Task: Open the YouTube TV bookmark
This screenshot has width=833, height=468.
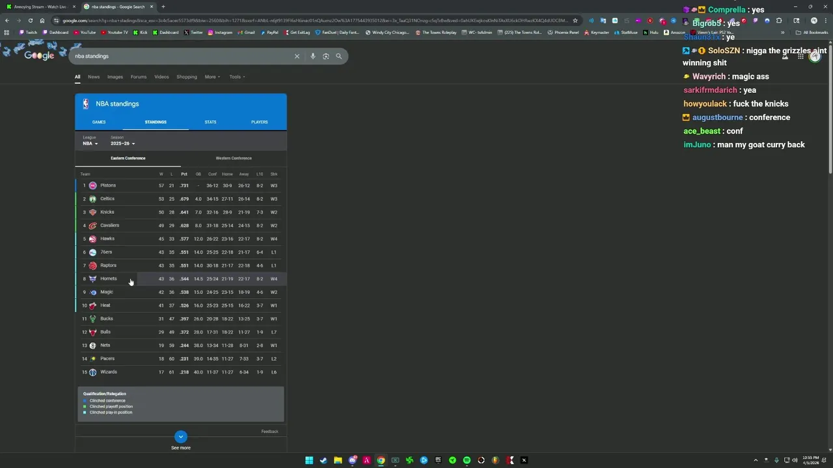Action: pos(115,32)
